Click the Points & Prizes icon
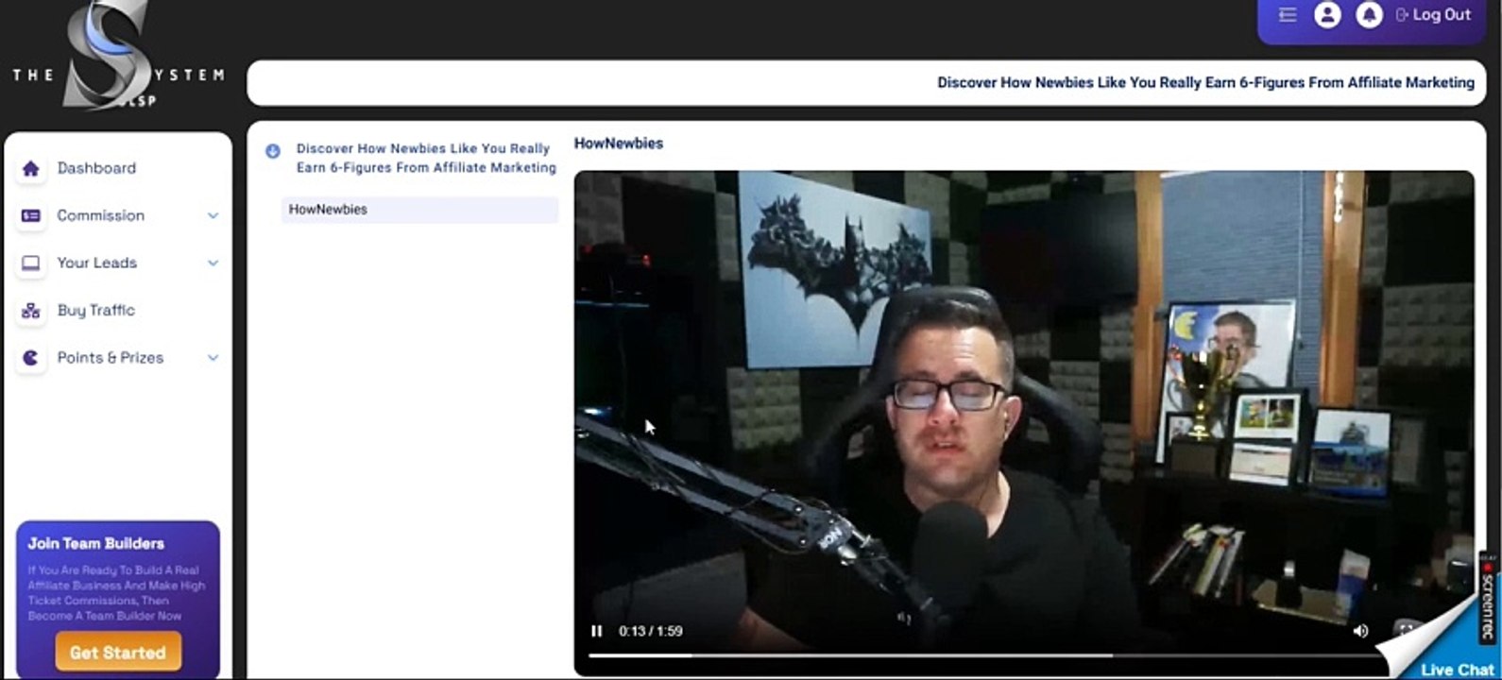1502x680 pixels. [30, 358]
